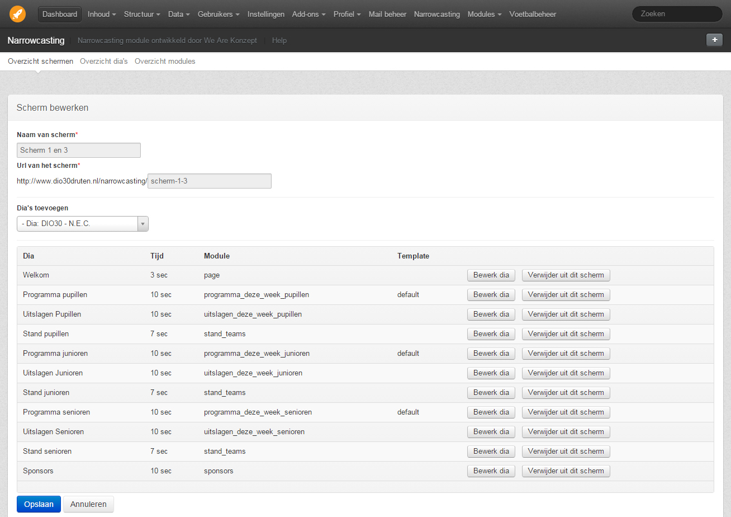Click the 'default' template in Programma senioren row
This screenshot has width=731, height=517.
point(408,412)
